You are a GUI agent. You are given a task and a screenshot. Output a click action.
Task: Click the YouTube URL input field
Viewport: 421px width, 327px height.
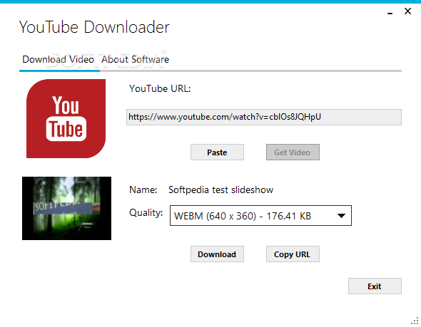[x=264, y=117]
